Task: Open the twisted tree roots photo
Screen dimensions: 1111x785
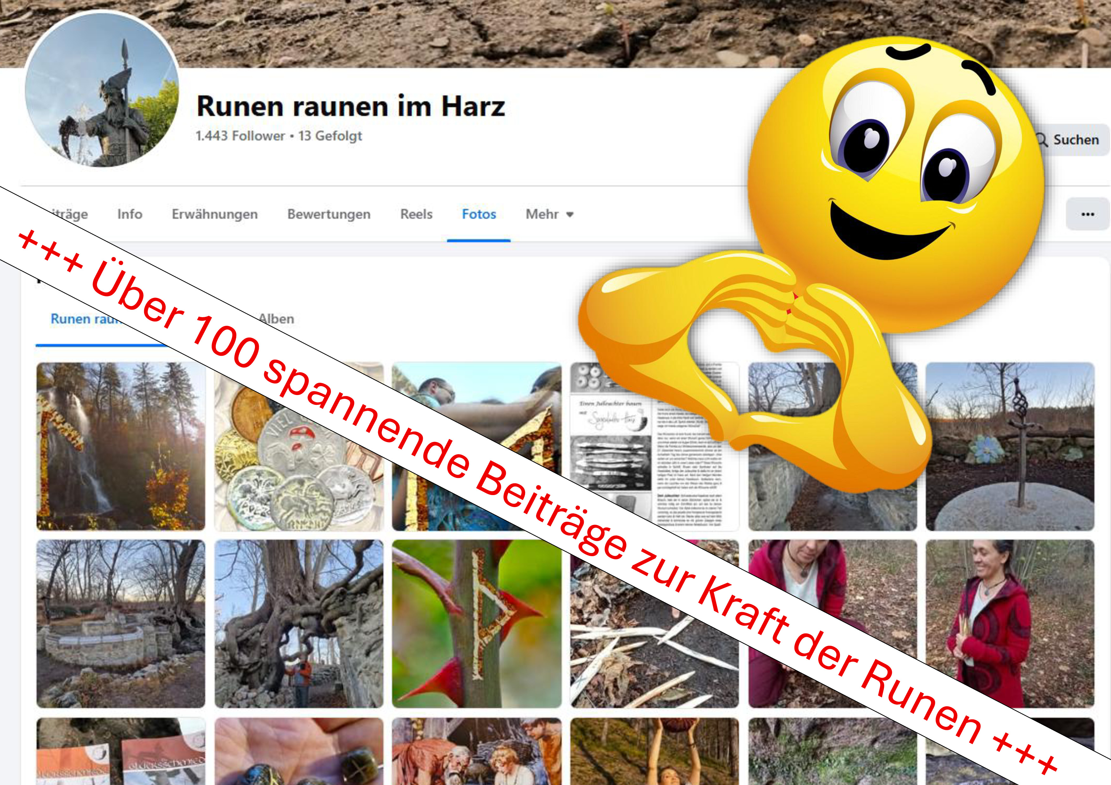Action: (x=299, y=624)
